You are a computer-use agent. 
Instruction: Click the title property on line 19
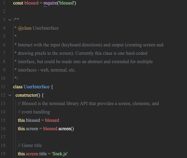pos(43,154)
